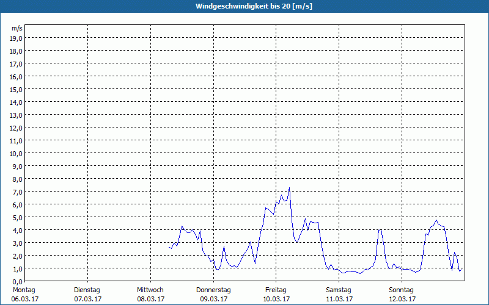Select the 18,0 y-axis label
489x305 pixels.
[17, 51]
